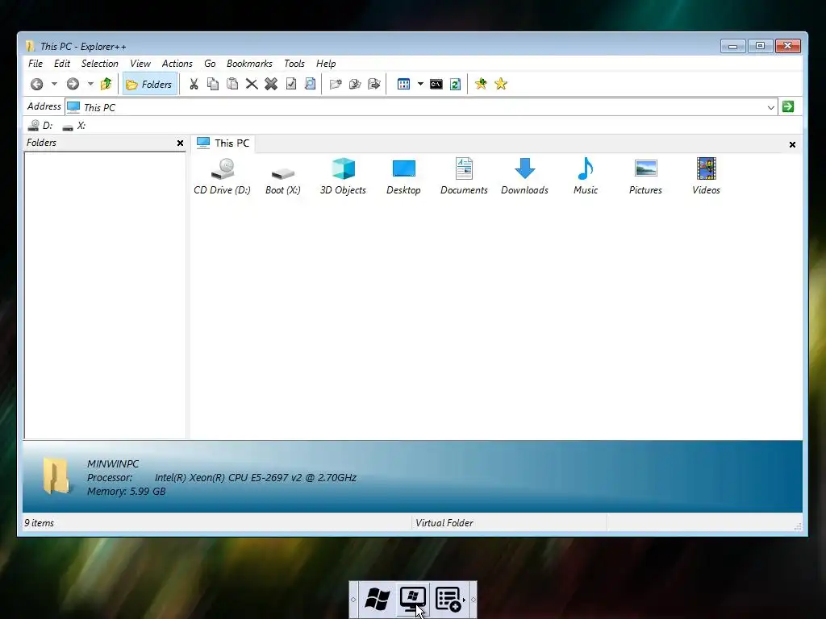The image size is (826, 619).
Task: Toggle the Folders pane button
Action: click(149, 84)
